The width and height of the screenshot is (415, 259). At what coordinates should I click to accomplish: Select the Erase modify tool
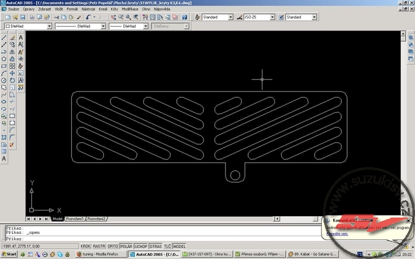[x=12, y=38]
